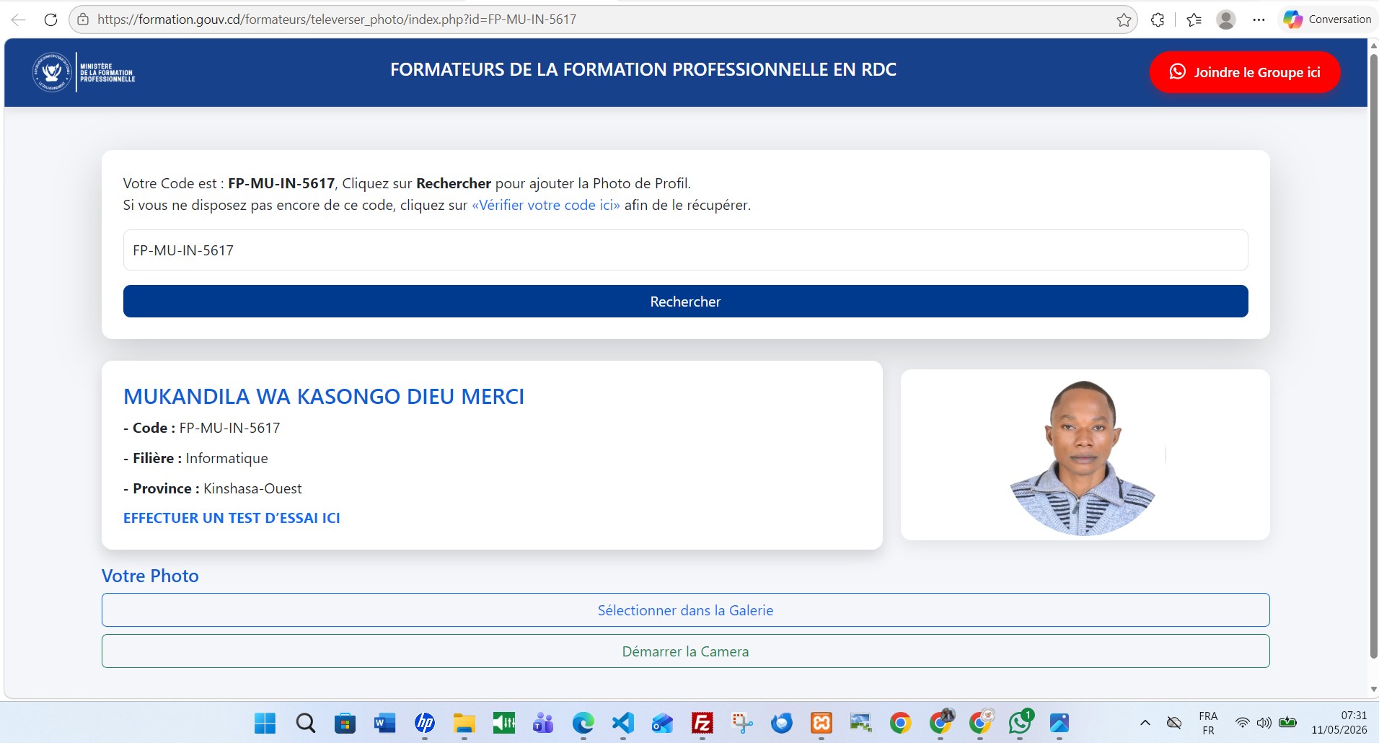Click the Joindre le Groupe ici button
Viewport: 1379px width, 743px height.
pos(1245,72)
